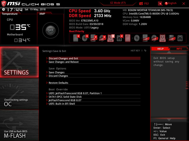Click the DDR Voltage 1.200V value
Viewport: 189px width, 141px height.
pyautogui.click(x=143, y=24)
